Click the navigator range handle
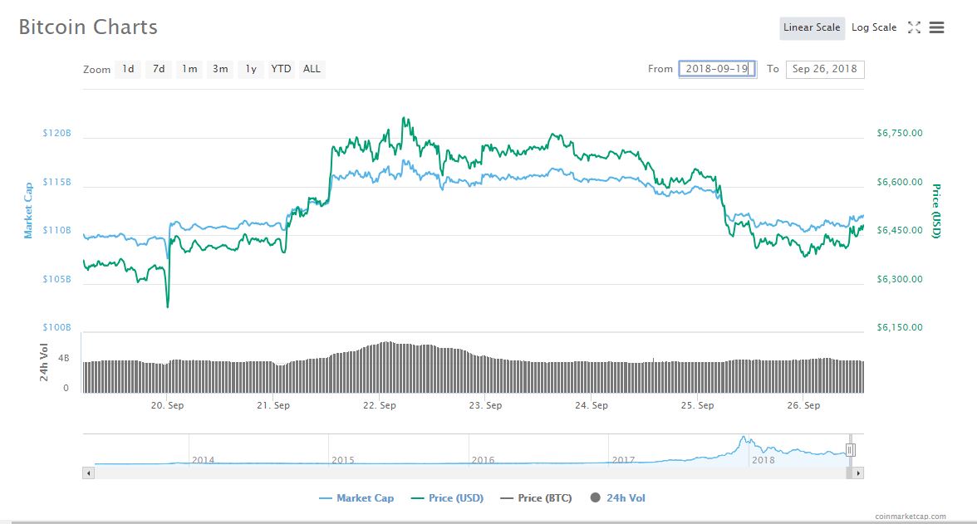This screenshot has height=524, width=977. click(x=850, y=450)
